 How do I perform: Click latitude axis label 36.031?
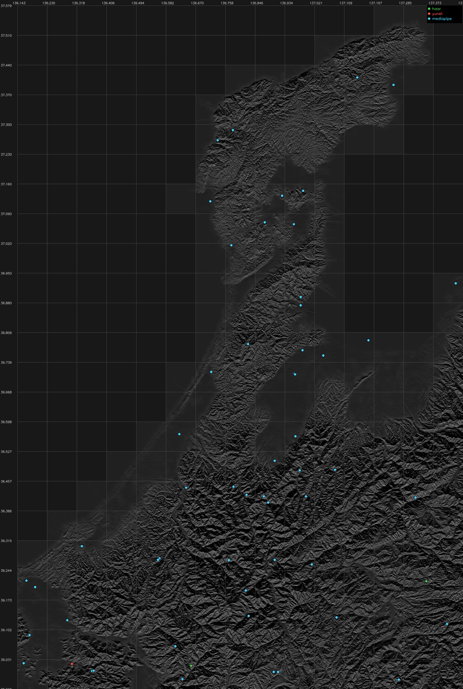pyautogui.click(x=6, y=660)
